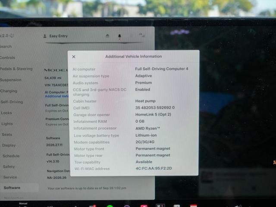Open the Display settings
Viewport: 276px width, 207px height.
9,145
